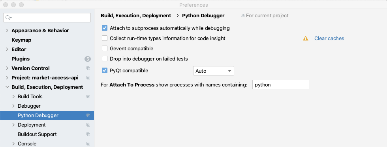Expand the Deployment node
Viewport: 387px width, 147px height.
(13, 125)
